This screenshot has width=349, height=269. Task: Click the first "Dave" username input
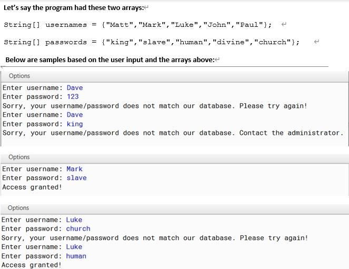[x=75, y=88]
